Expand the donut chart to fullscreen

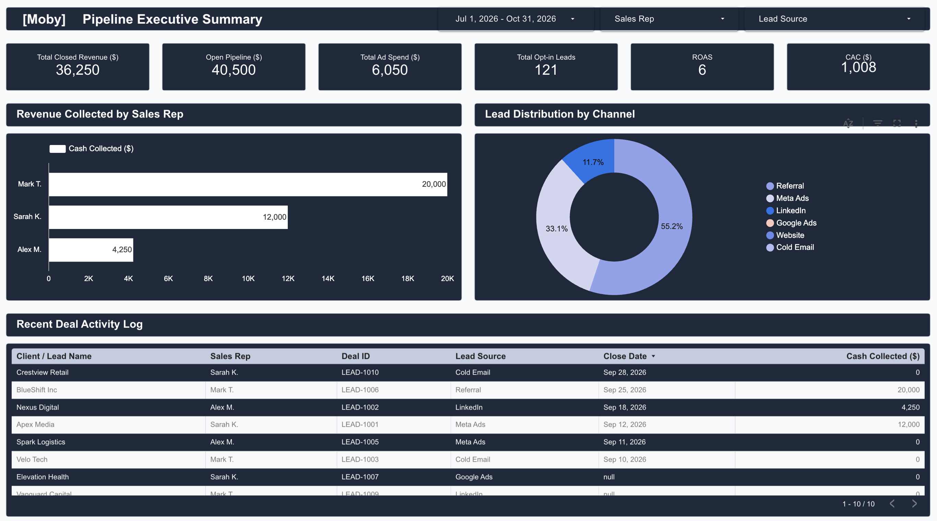[897, 124]
